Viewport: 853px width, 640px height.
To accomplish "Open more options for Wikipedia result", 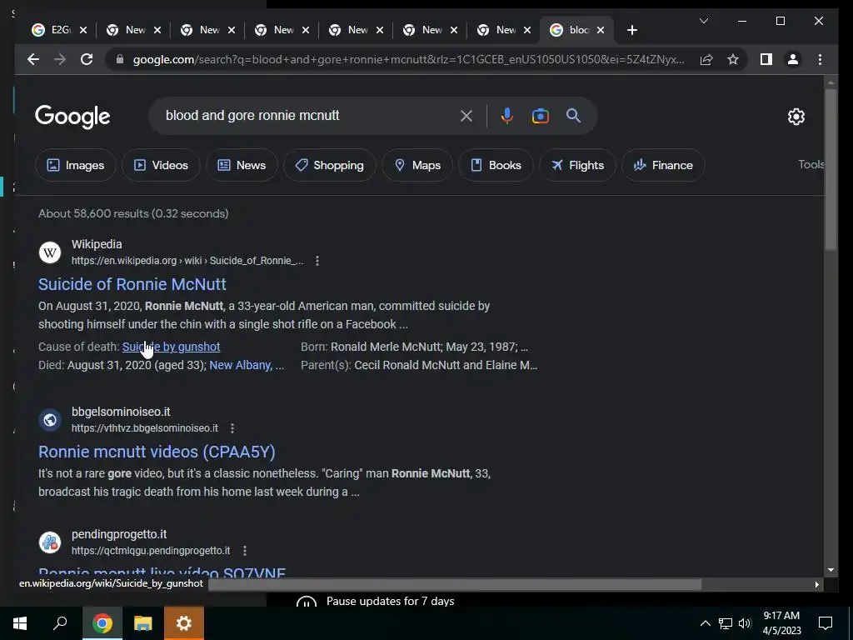I will coord(317,261).
